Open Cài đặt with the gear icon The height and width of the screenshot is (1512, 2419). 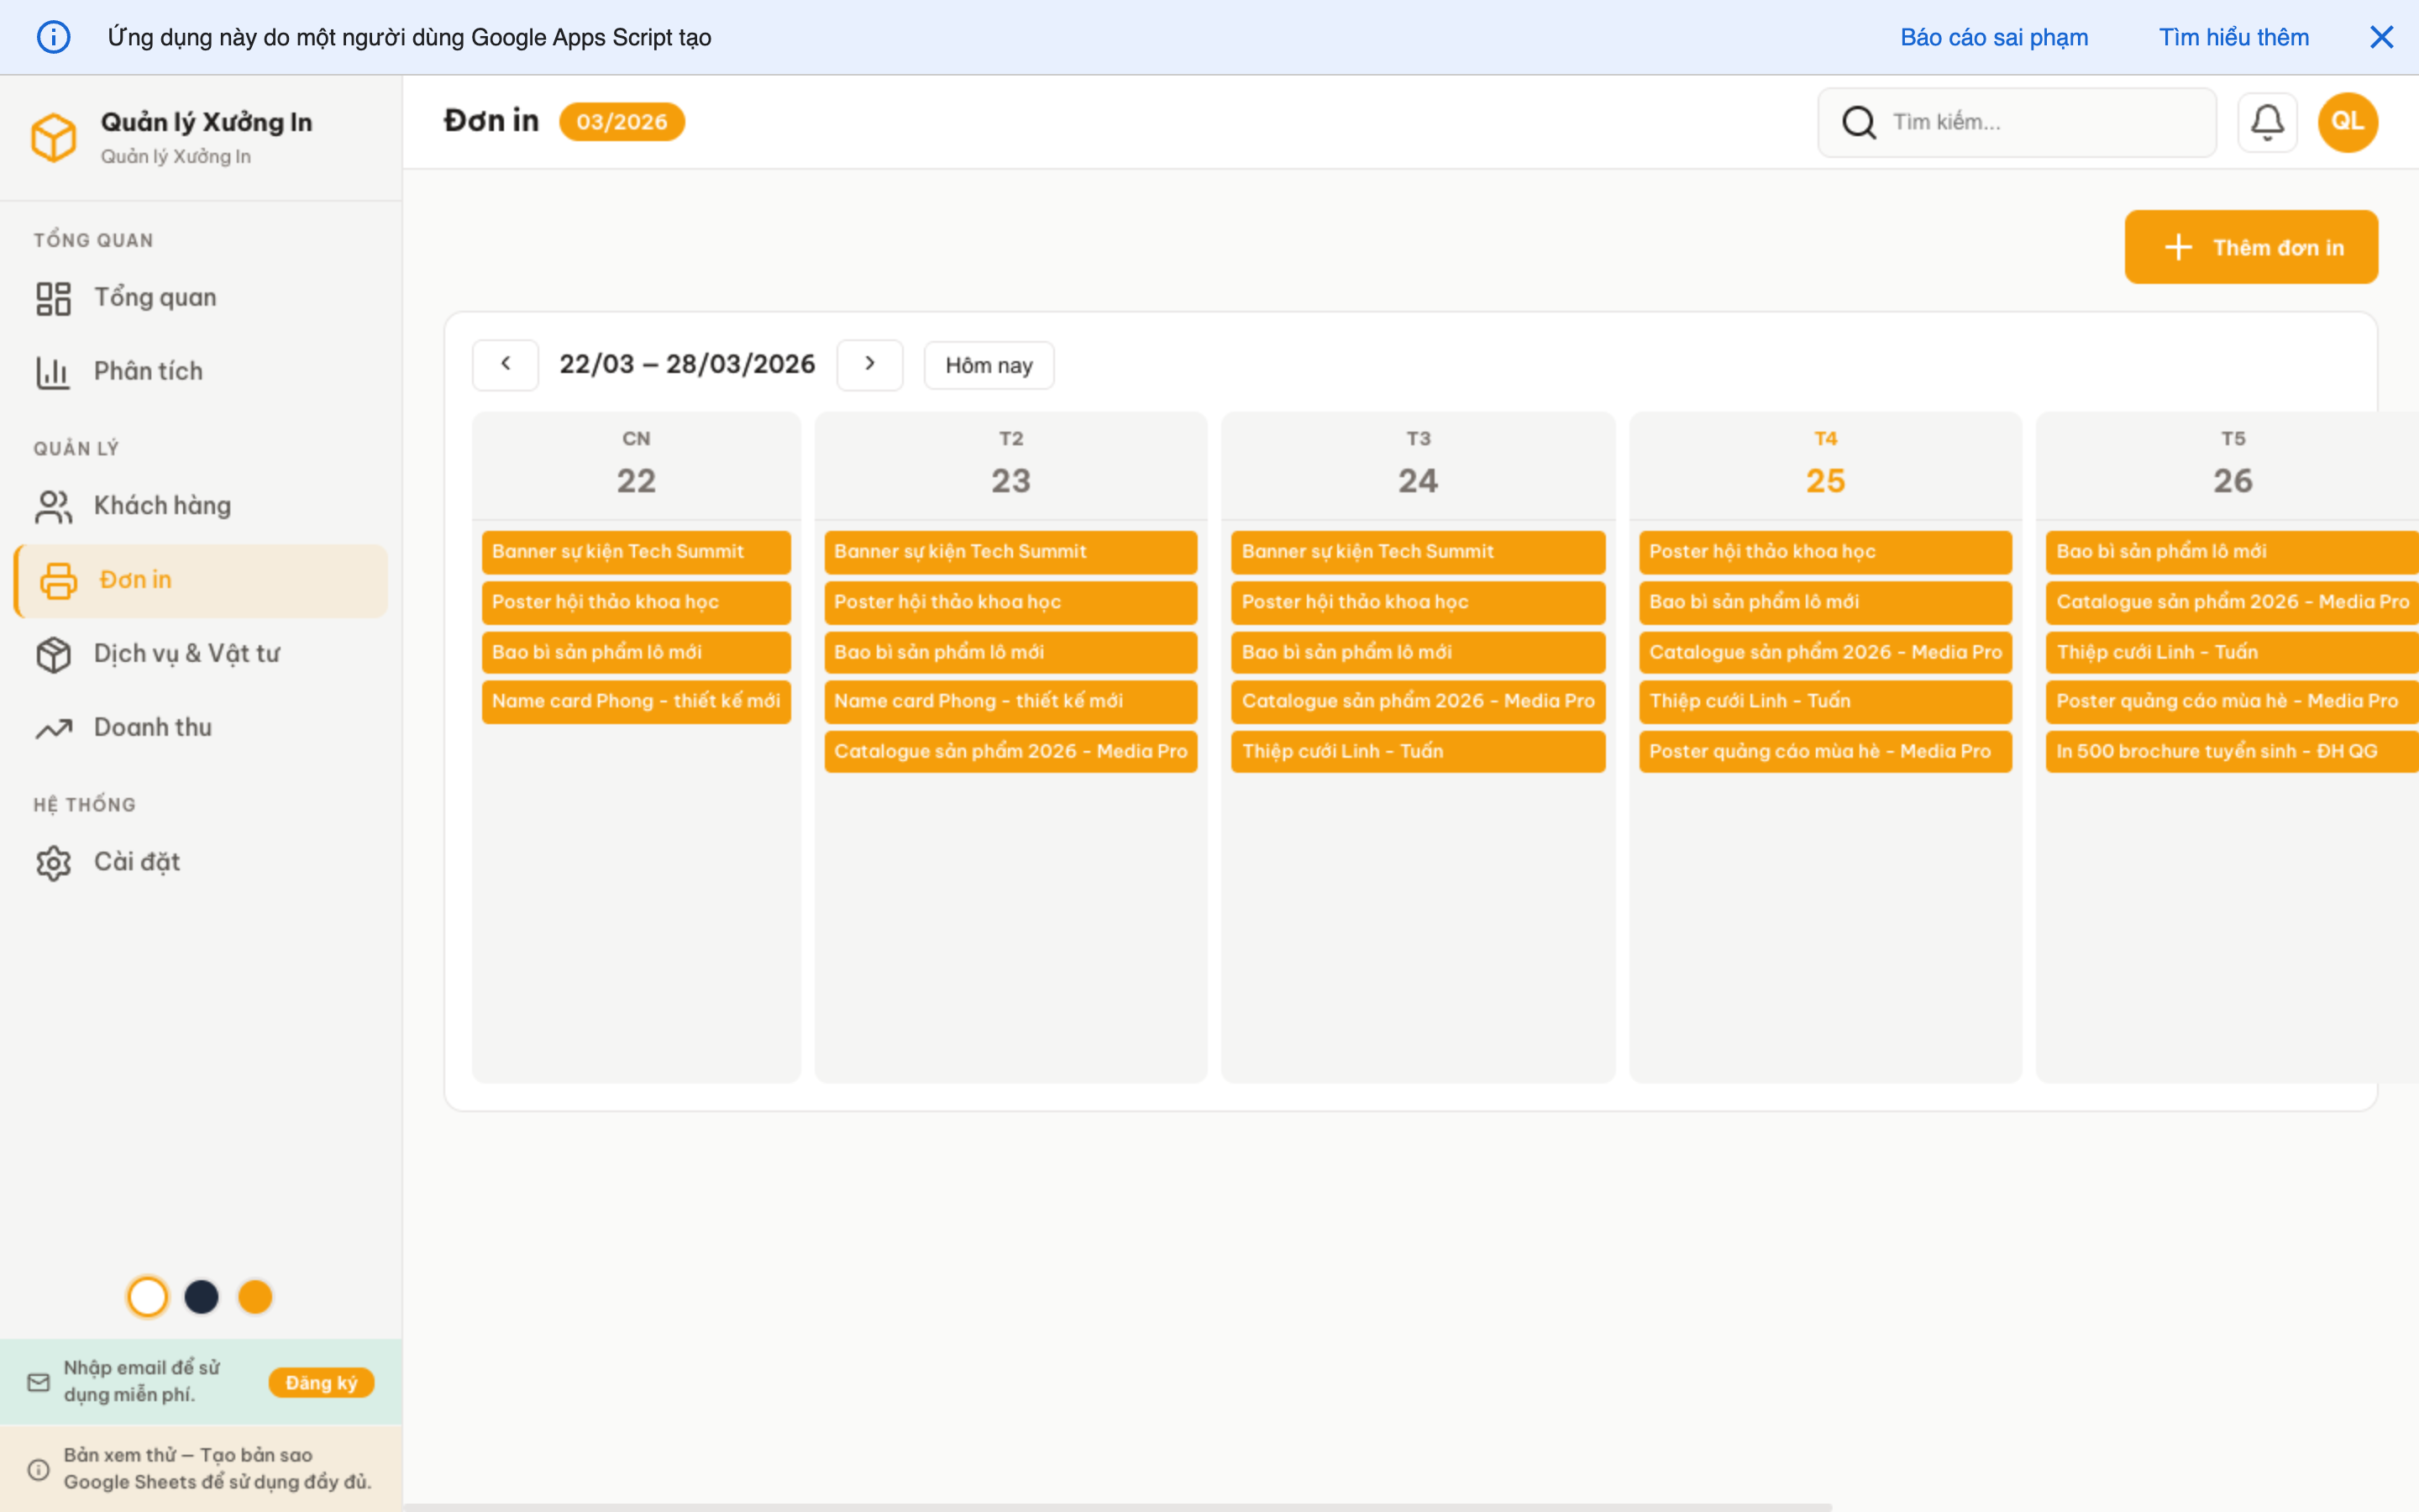[53, 861]
